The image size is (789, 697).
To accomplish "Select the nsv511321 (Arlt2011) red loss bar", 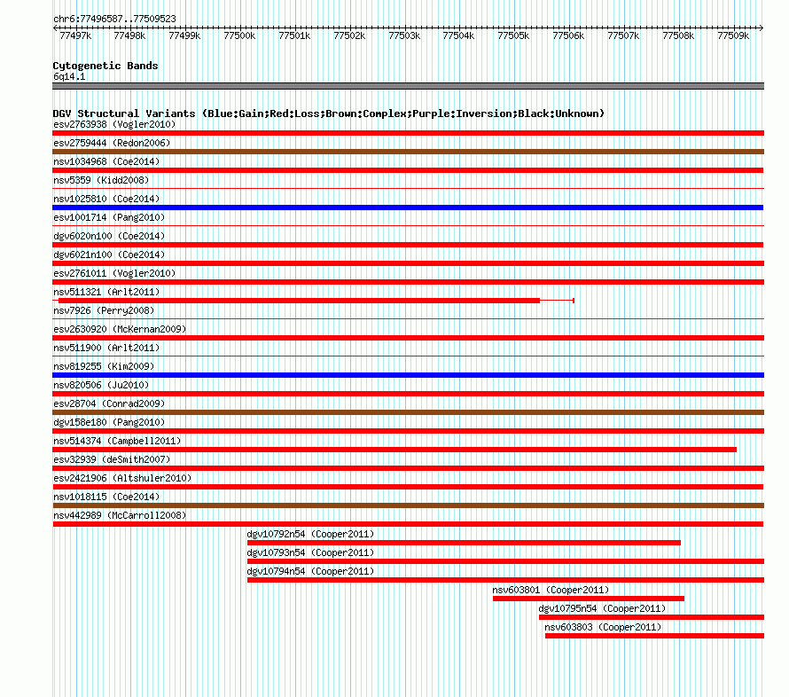I will (x=299, y=301).
